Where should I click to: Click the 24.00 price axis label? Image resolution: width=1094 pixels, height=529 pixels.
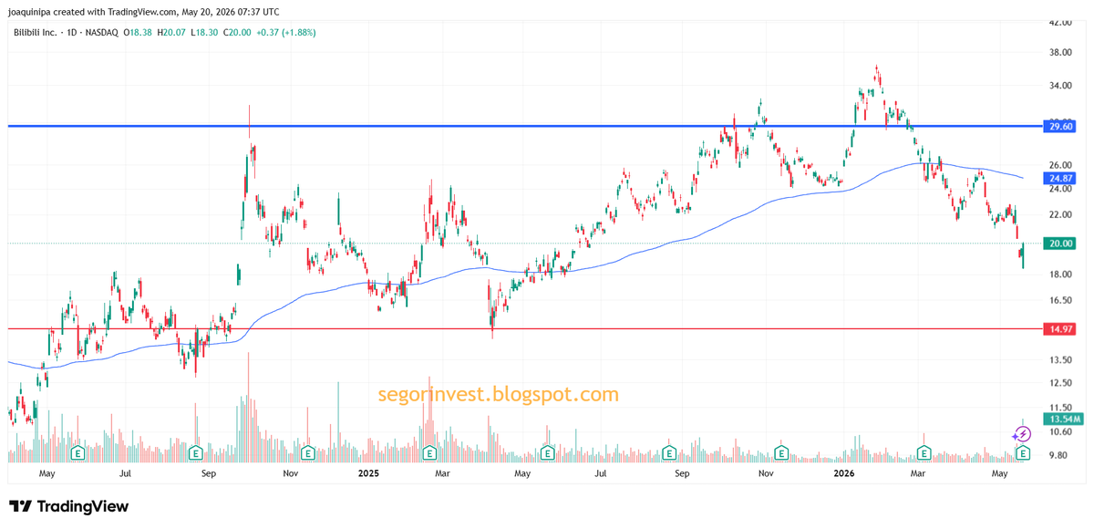pyautogui.click(x=1060, y=189)
